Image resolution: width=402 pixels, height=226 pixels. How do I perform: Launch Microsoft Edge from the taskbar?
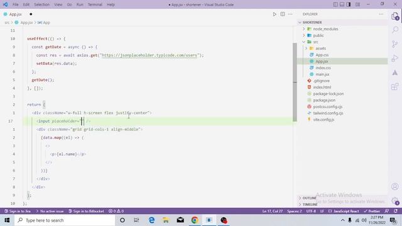click(x=151, y=220)
